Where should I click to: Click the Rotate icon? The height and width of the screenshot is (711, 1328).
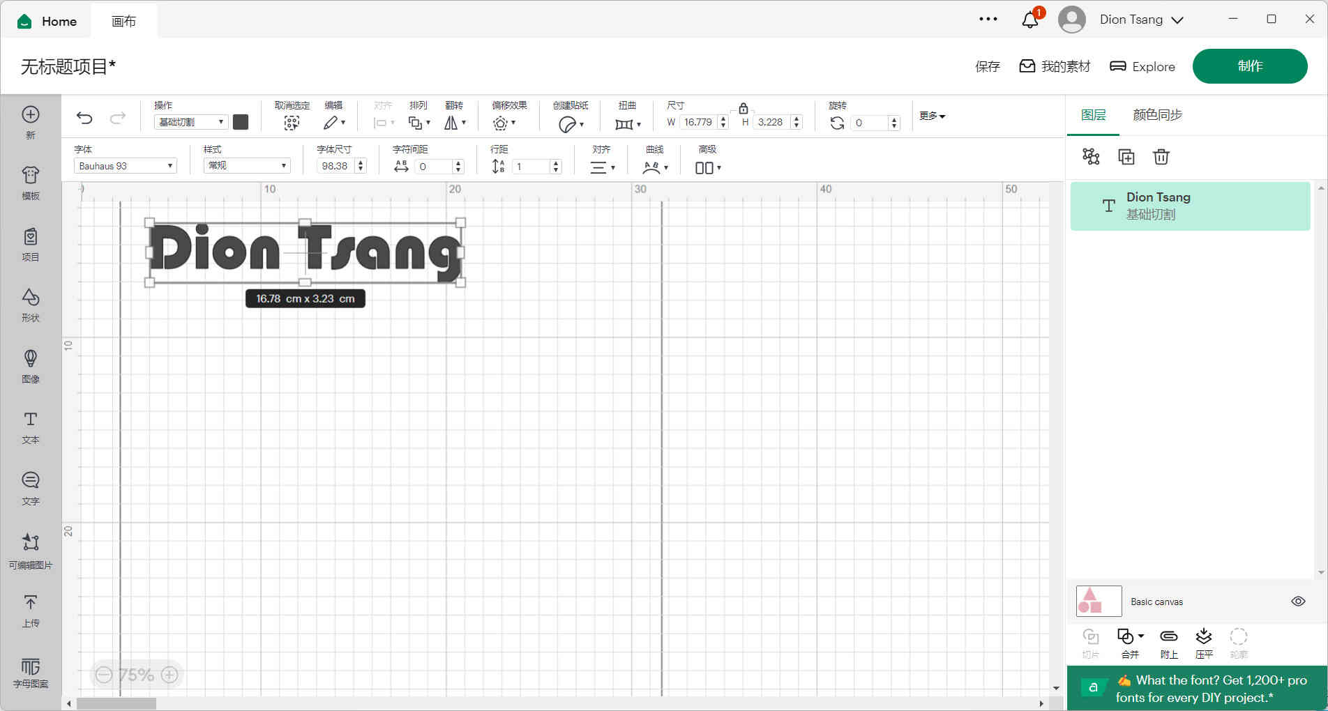tap(837, 123)
